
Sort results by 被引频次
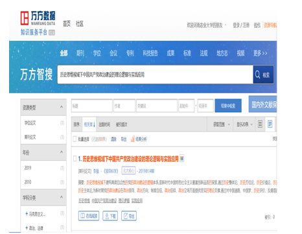121,124
